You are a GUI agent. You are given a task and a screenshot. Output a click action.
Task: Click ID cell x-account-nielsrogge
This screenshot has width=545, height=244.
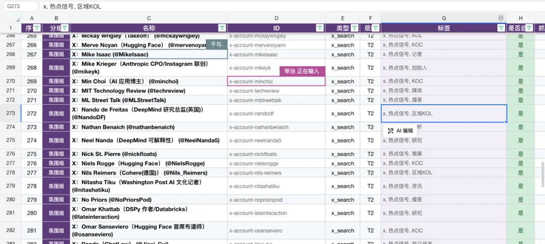pyautogui.click(x=277, y=163)
